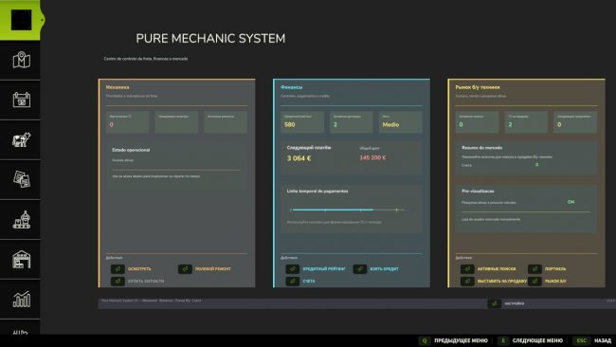Click the icon beside ПОРТФЕЛЬ action
The width and height of the screenshot is (616, 347).
[x=534, y=269]
